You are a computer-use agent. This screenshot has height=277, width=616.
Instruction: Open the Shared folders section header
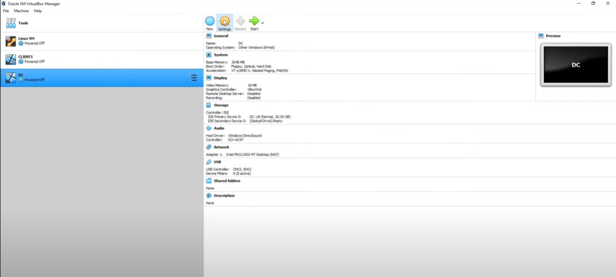227,181
